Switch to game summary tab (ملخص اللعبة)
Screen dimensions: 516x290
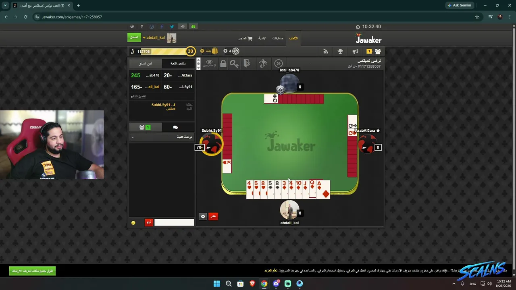point(178,64)
